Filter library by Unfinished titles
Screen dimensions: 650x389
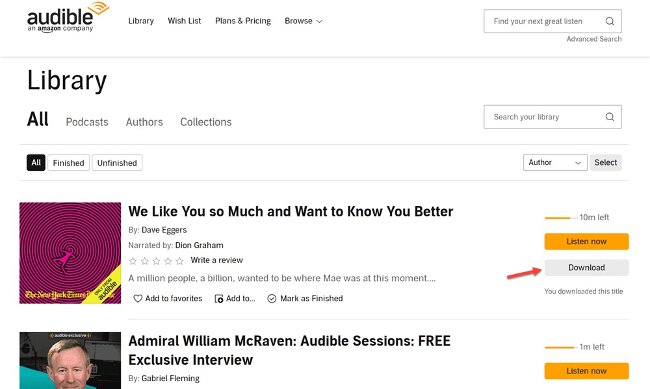[x=117, y=162]
